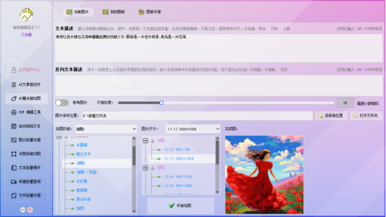The width and height of the screenshot is (386, 217).
Task: Open 文件批量处理 sidebar tool
Action: point(26,196)
